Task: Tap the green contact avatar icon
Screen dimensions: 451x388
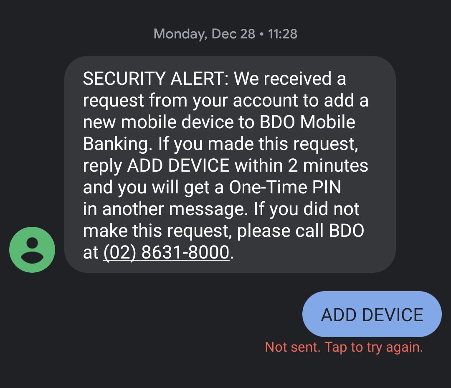Action: 32,250
